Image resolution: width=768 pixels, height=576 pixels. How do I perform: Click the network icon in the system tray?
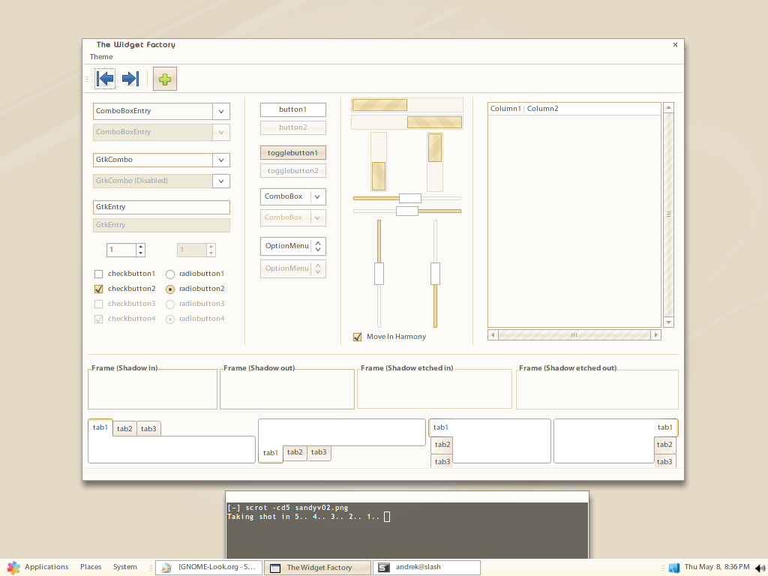click(x=673, y=568)
